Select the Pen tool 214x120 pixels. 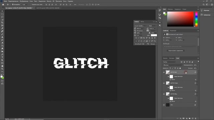(2, 54)
